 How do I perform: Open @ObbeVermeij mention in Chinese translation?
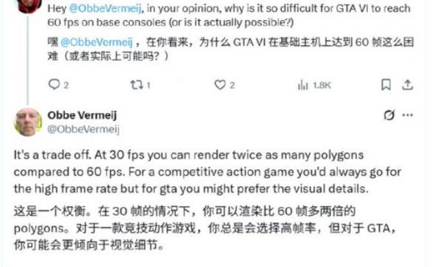(x=97, y=42)
